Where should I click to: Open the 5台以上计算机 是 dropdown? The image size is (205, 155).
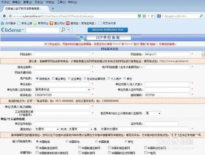tap(153, 113)
